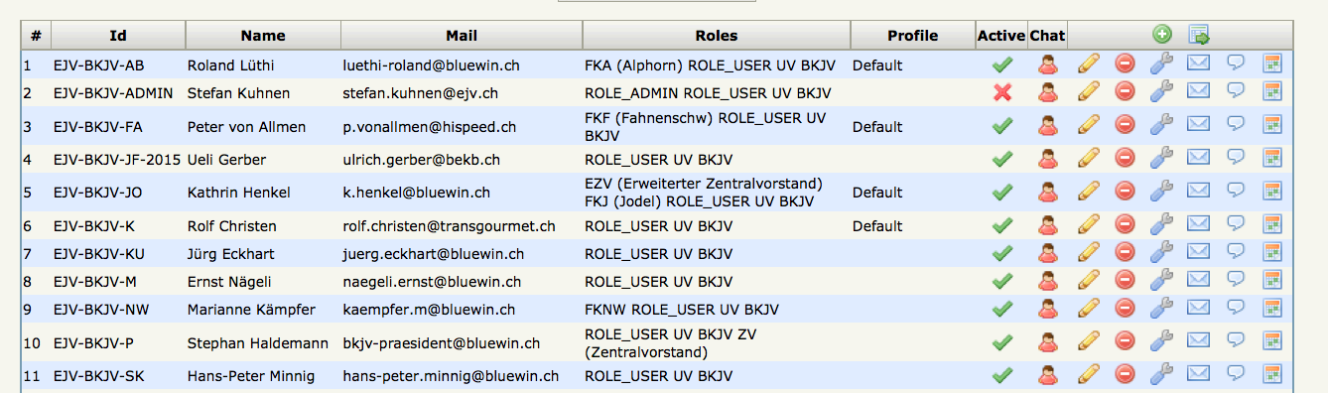Edit Stefan Kuhnen with the pencil icon

coord(1089,92)
